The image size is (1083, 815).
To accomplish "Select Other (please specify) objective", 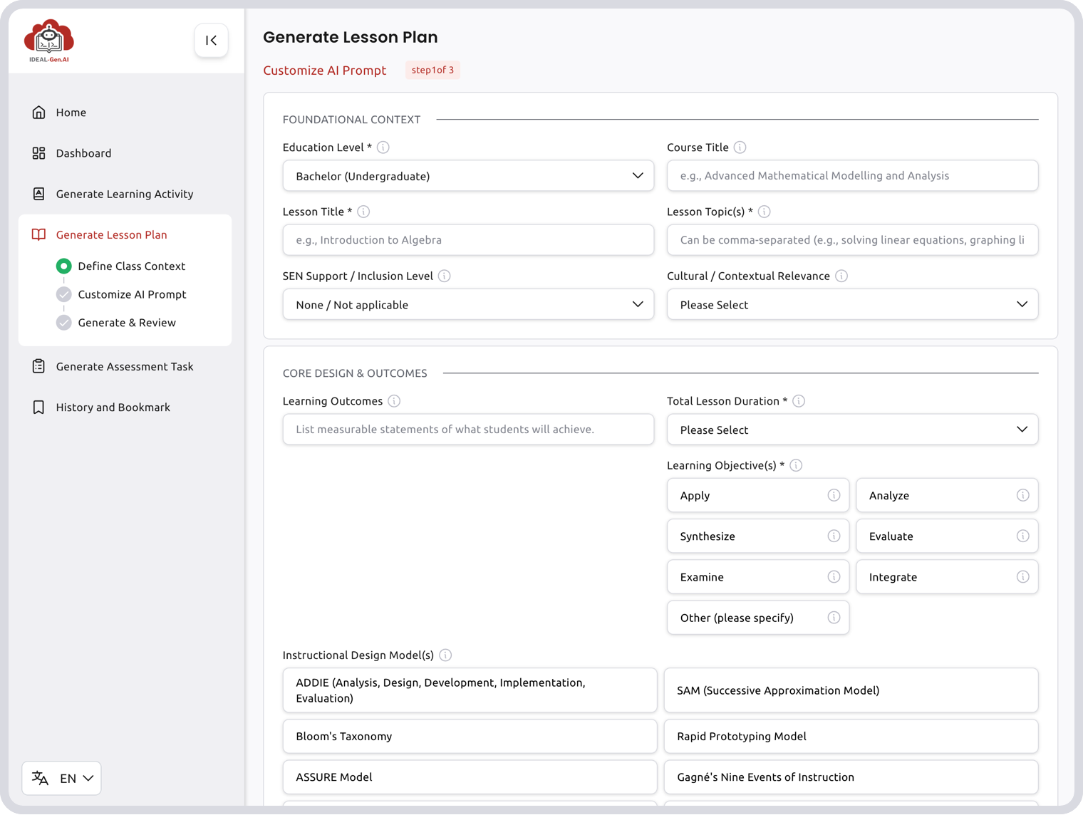I will [x=758, y=617].
